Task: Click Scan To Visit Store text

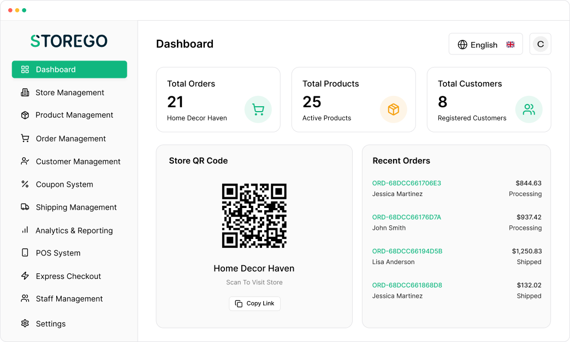Action: coord(254,282)
